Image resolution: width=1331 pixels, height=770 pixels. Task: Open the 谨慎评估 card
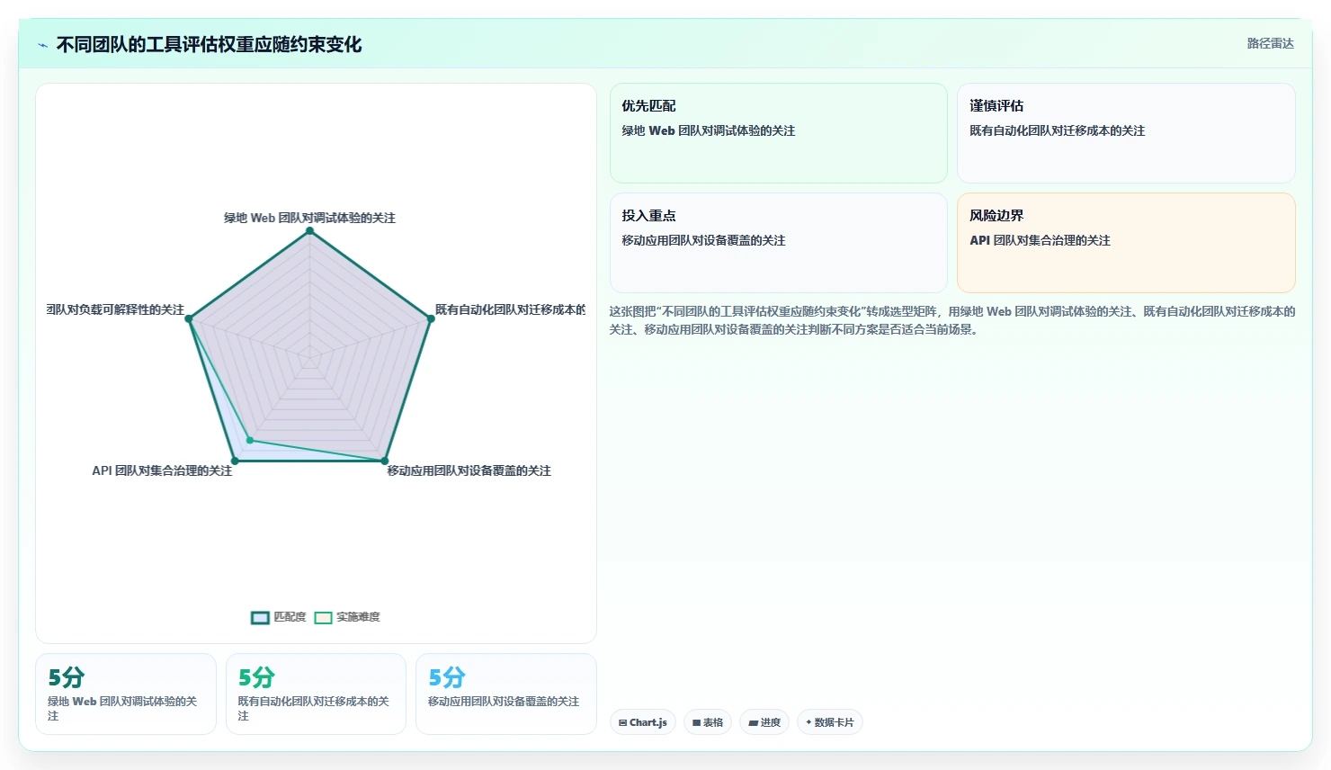[x=1126, y=133]
